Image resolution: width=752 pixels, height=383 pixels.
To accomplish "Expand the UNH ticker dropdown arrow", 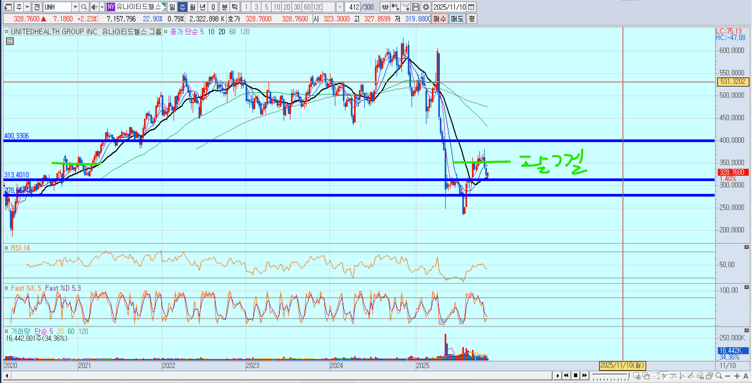I will click(x=75, y=7).
